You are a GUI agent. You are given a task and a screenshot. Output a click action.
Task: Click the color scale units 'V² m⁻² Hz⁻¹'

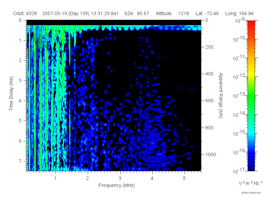(x=250, y=183)
